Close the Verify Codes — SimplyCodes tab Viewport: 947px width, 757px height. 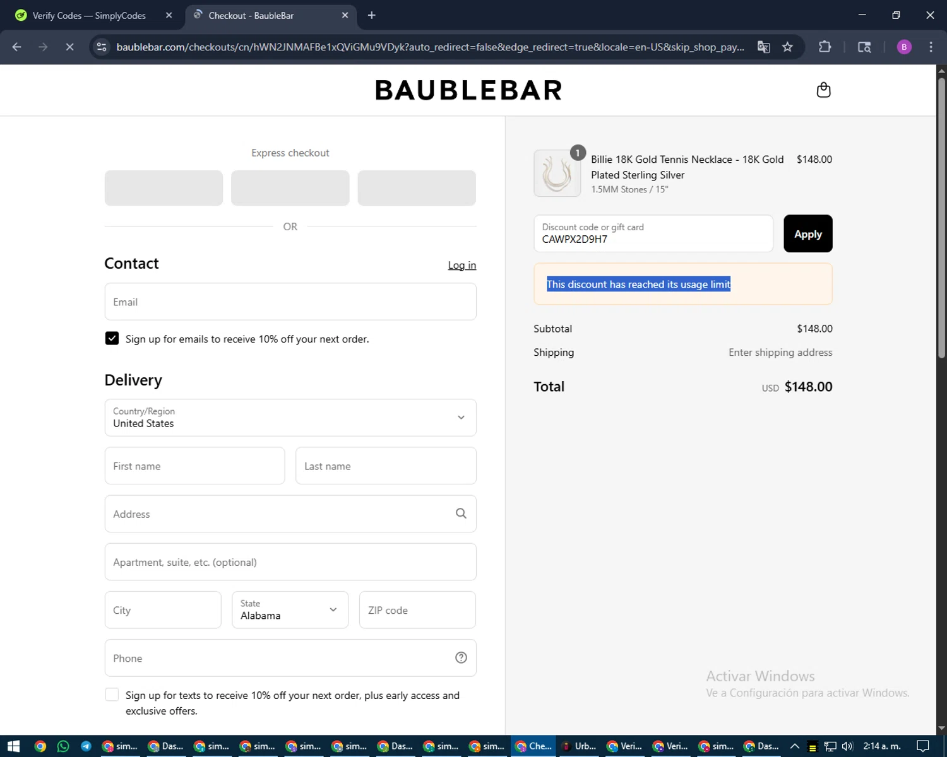(169, 15)
